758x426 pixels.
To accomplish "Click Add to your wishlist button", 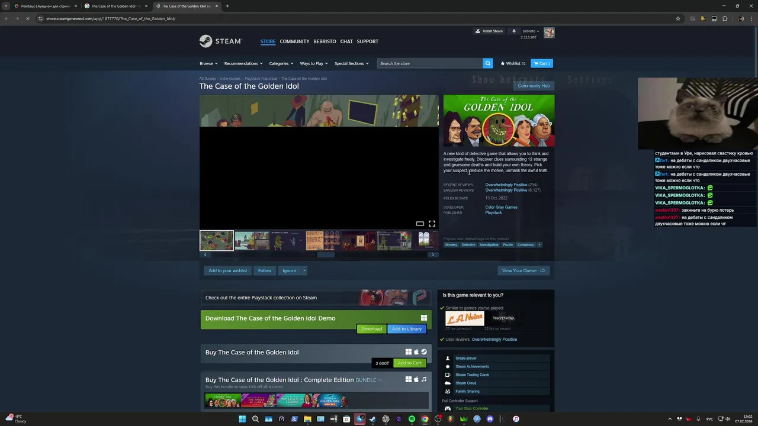I will pyautogui.click(x=227, y=270).
